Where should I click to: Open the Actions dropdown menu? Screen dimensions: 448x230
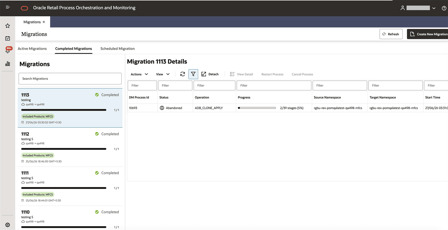pos(139,74)
